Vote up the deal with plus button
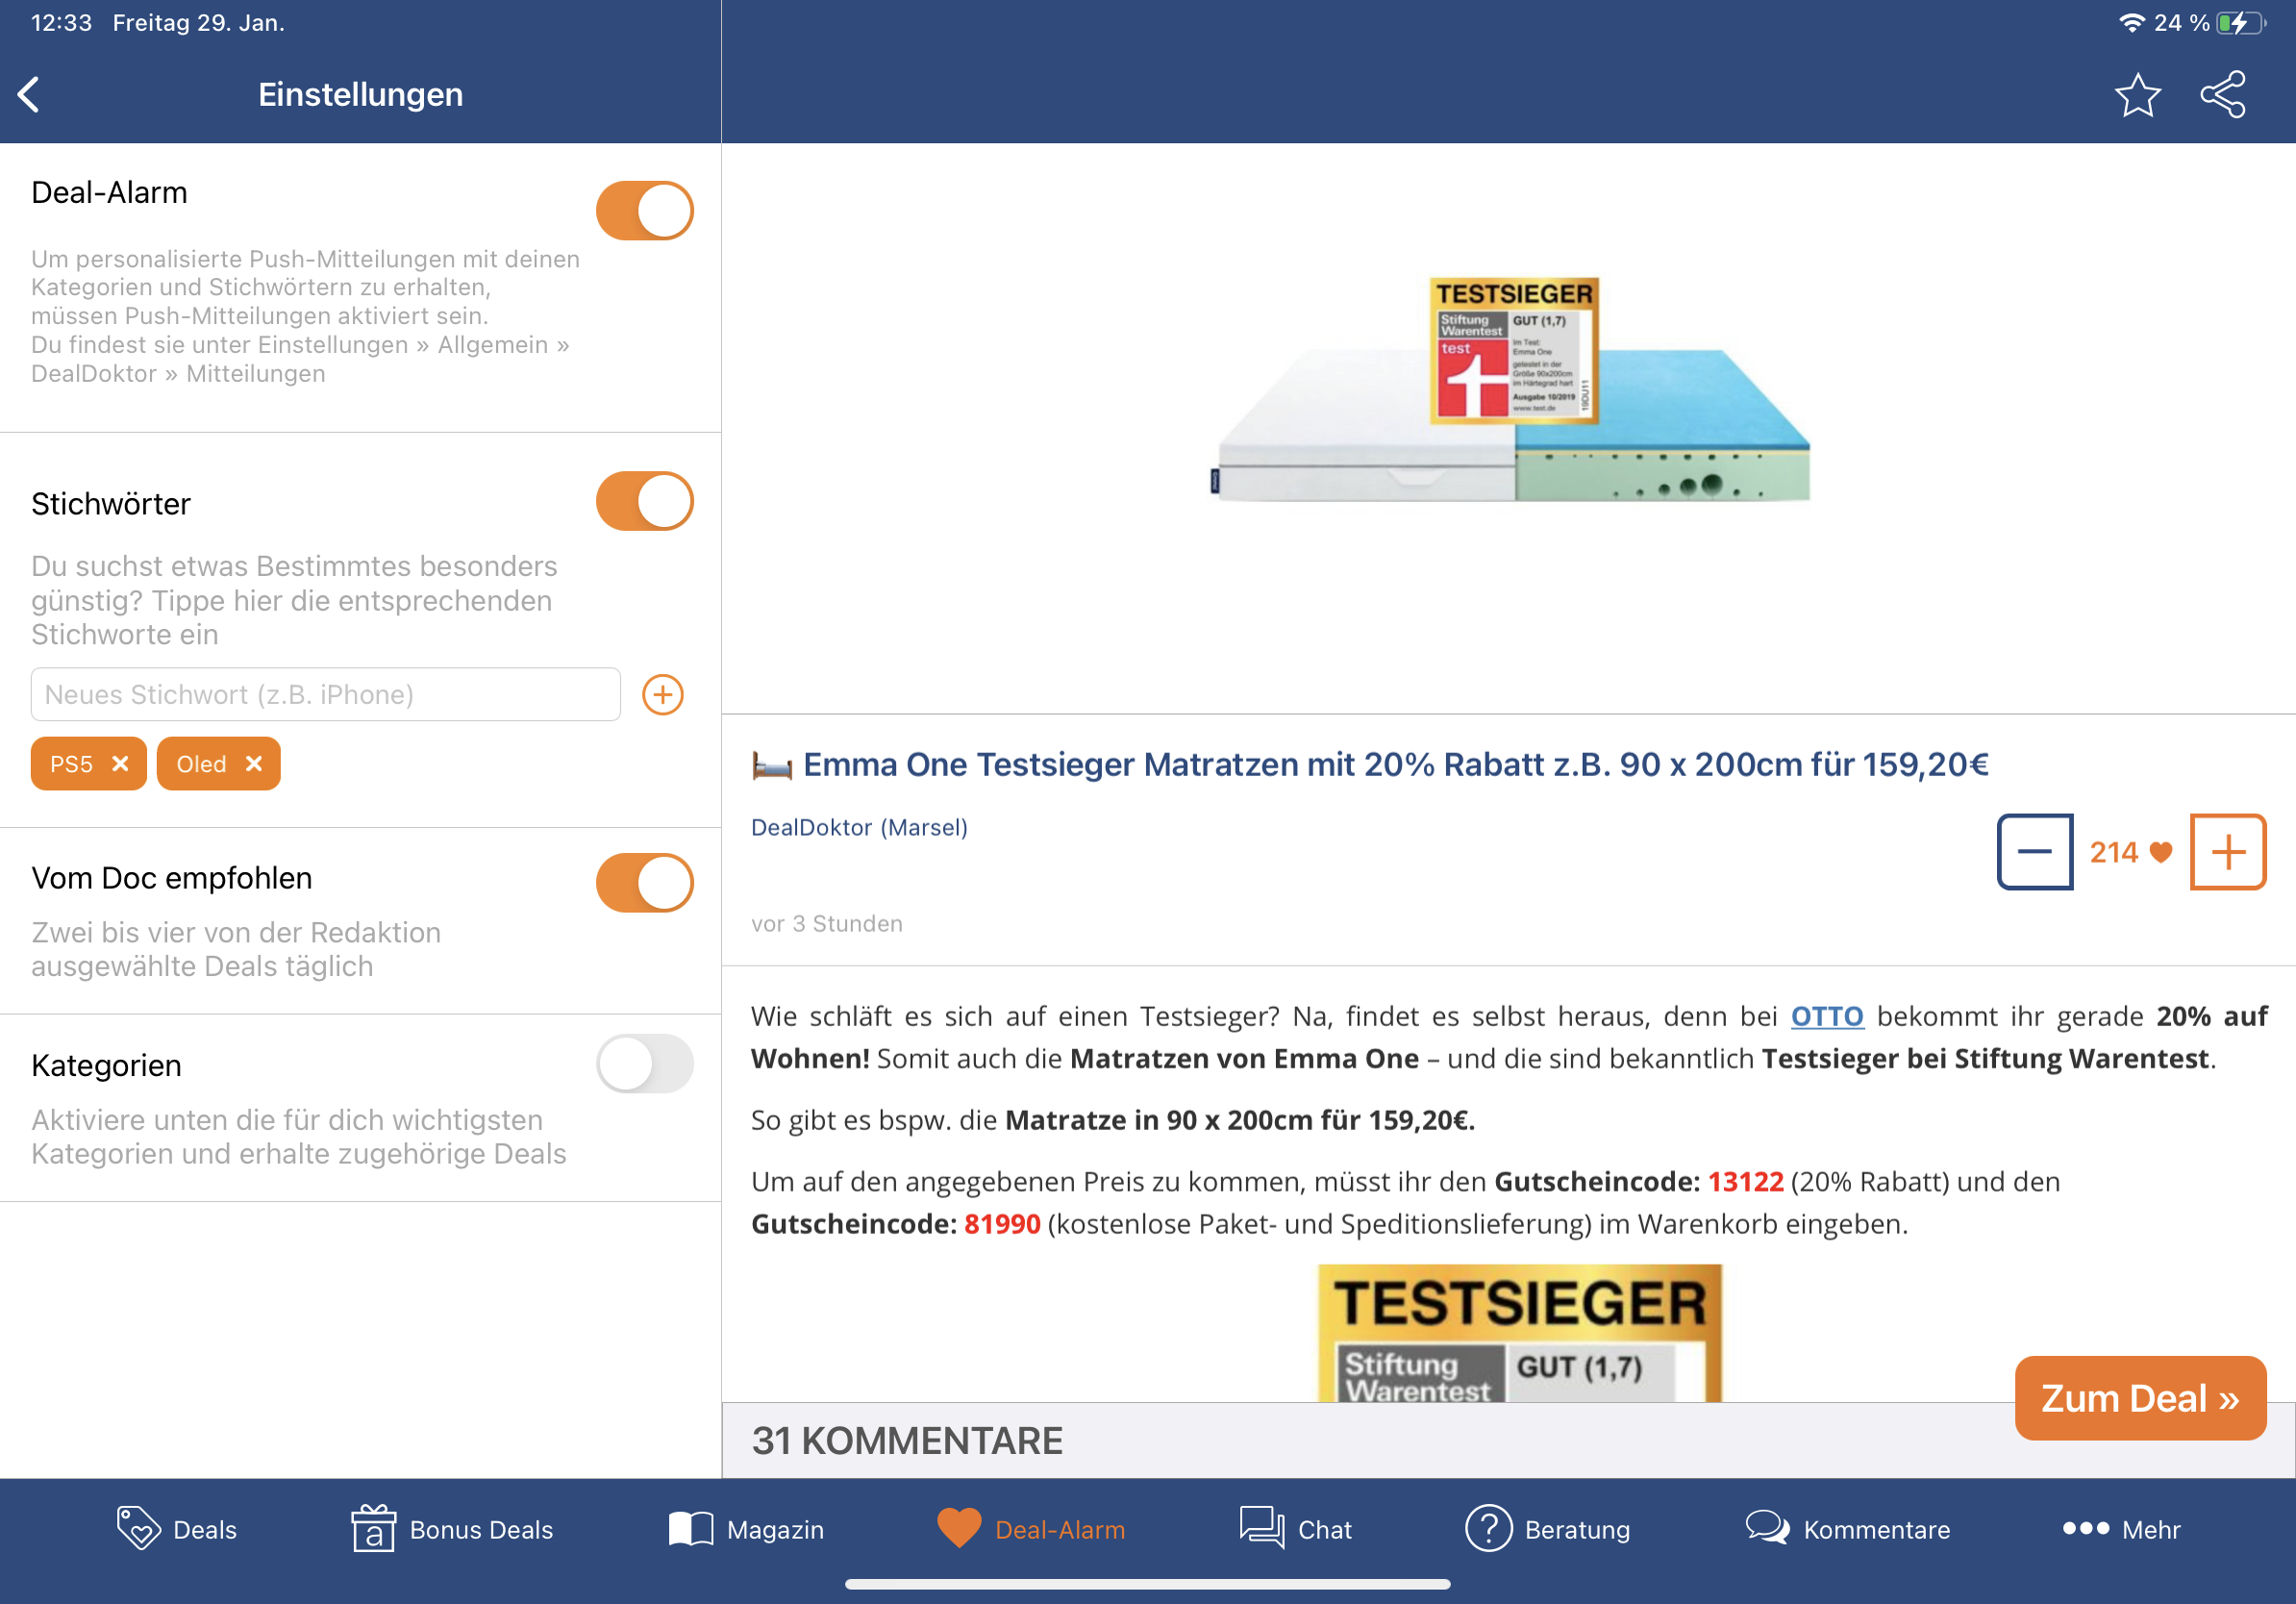Viewport: 2296px width, 1604px height. point(2227,852)
